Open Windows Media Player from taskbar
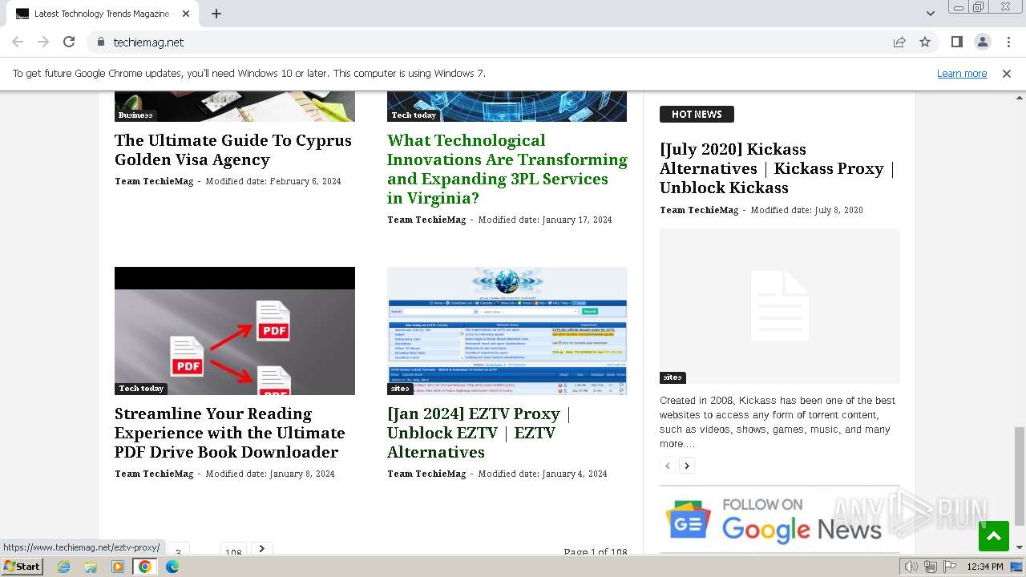Screen dimensions: 1026x577 point(118,567)
